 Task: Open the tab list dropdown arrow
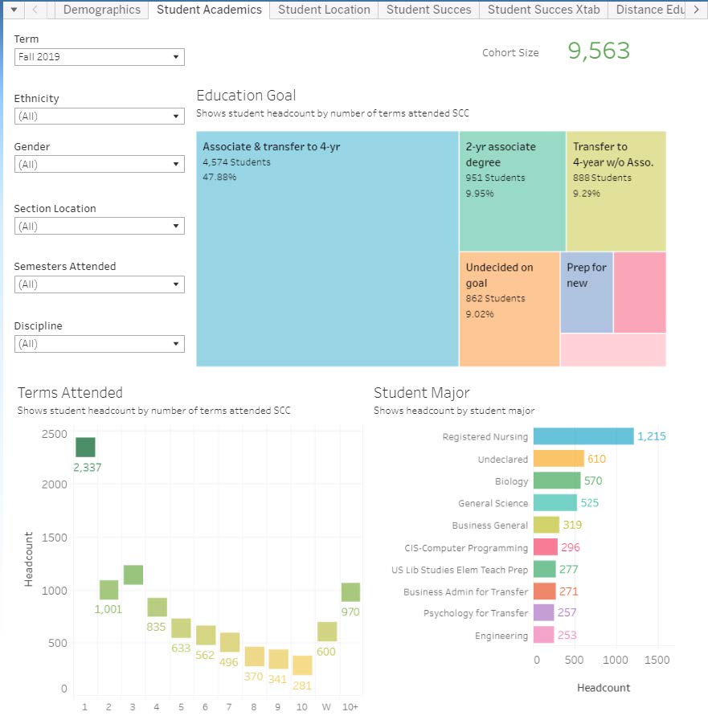point(14,10)
